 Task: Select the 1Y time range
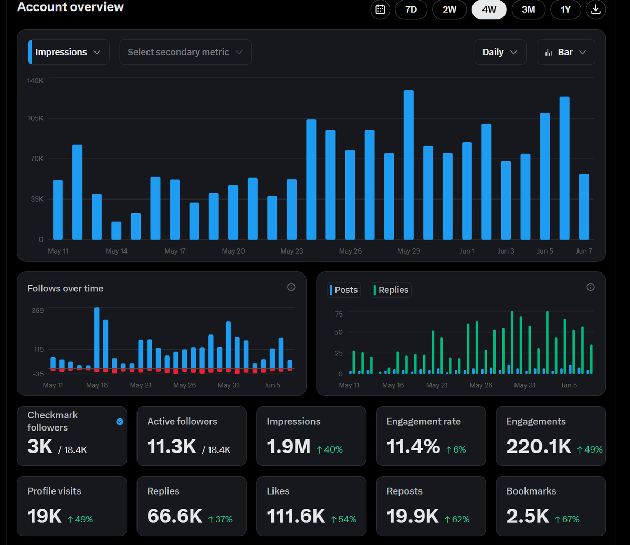click(565, 9)
